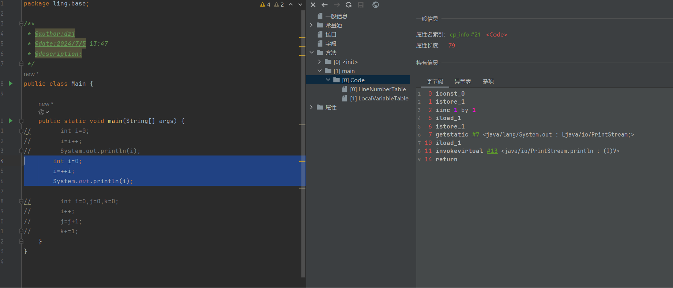673x288 pixels.
Task: Reload the class file in viewer
Action: pyautogui.click(x=349, y=5)
